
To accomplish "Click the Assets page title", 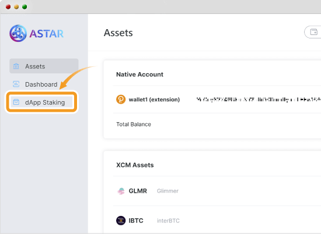I will pyautogui.click(x=118, y=33).
